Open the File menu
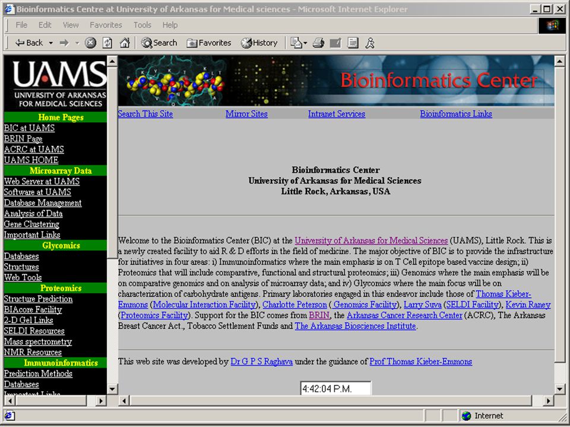 21,25
